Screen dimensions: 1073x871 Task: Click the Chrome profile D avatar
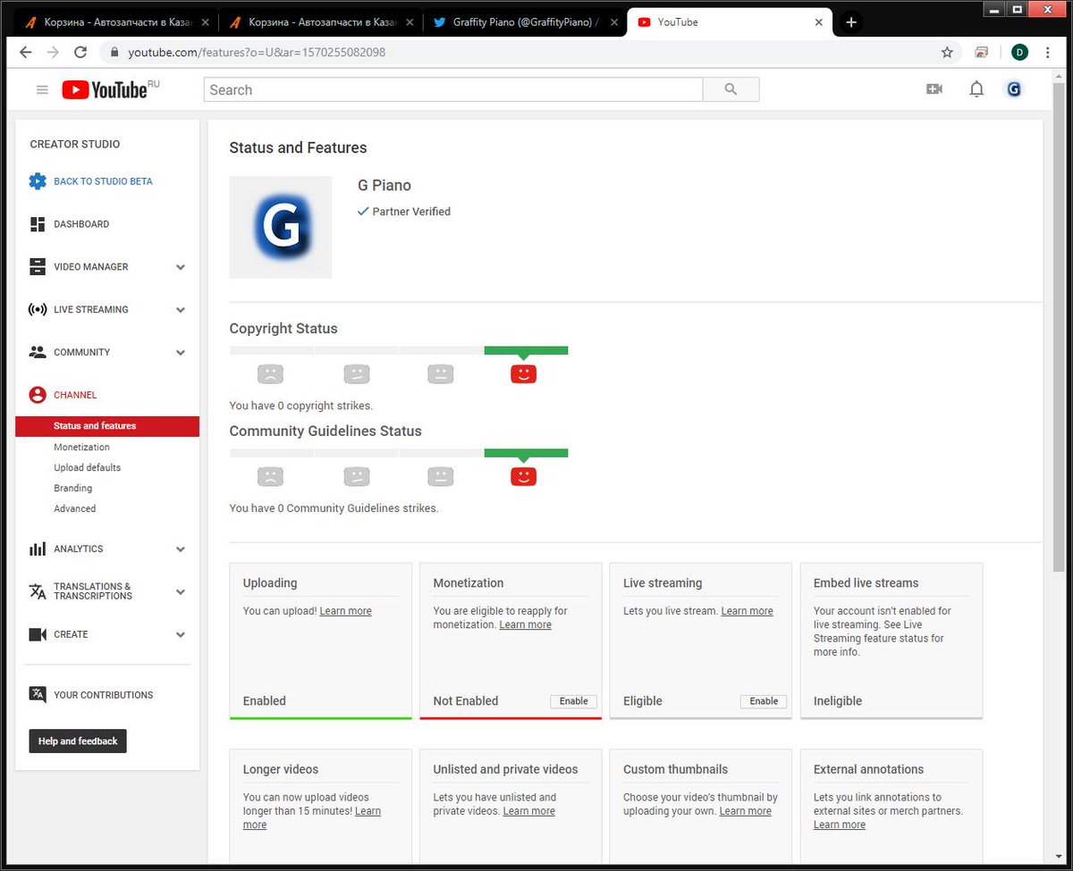(x=1019, y=53)
